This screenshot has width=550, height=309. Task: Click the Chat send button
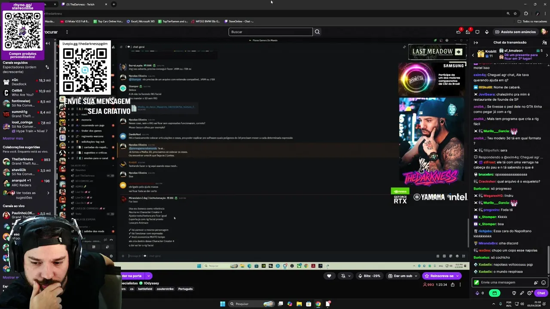click(x=541, y=293)
